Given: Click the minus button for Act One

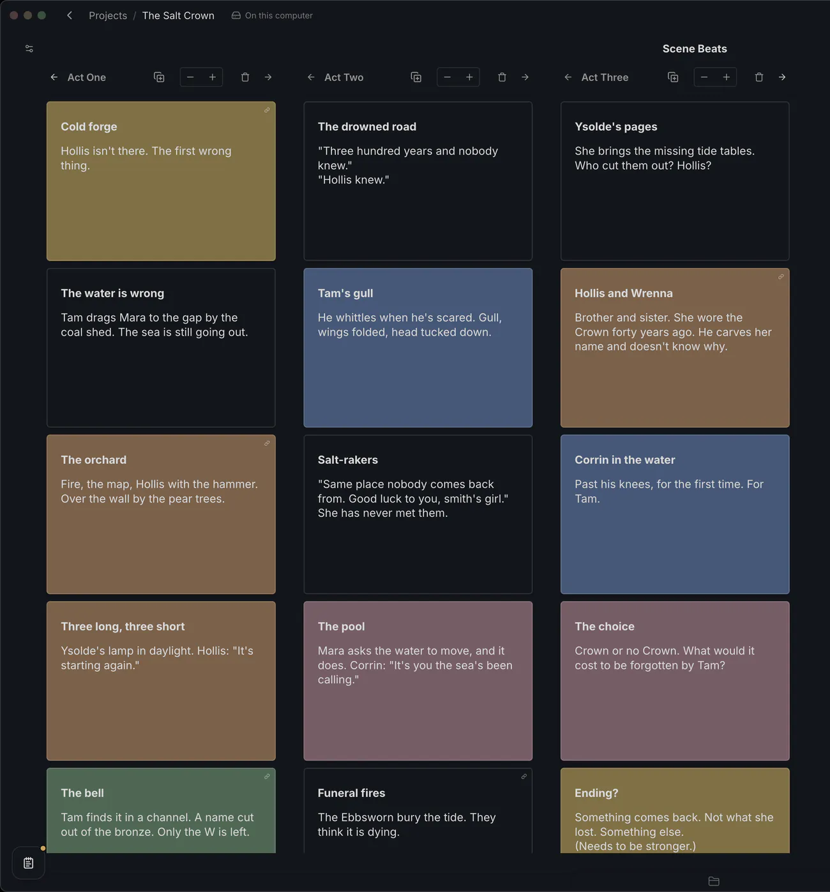Looking at the screenshot, I should tap(190, 77).
